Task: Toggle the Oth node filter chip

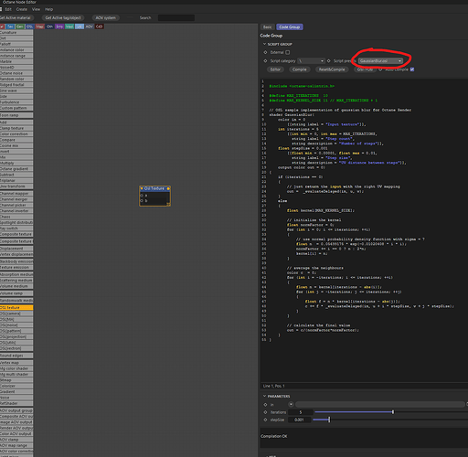Action: [x=49, y=27]
